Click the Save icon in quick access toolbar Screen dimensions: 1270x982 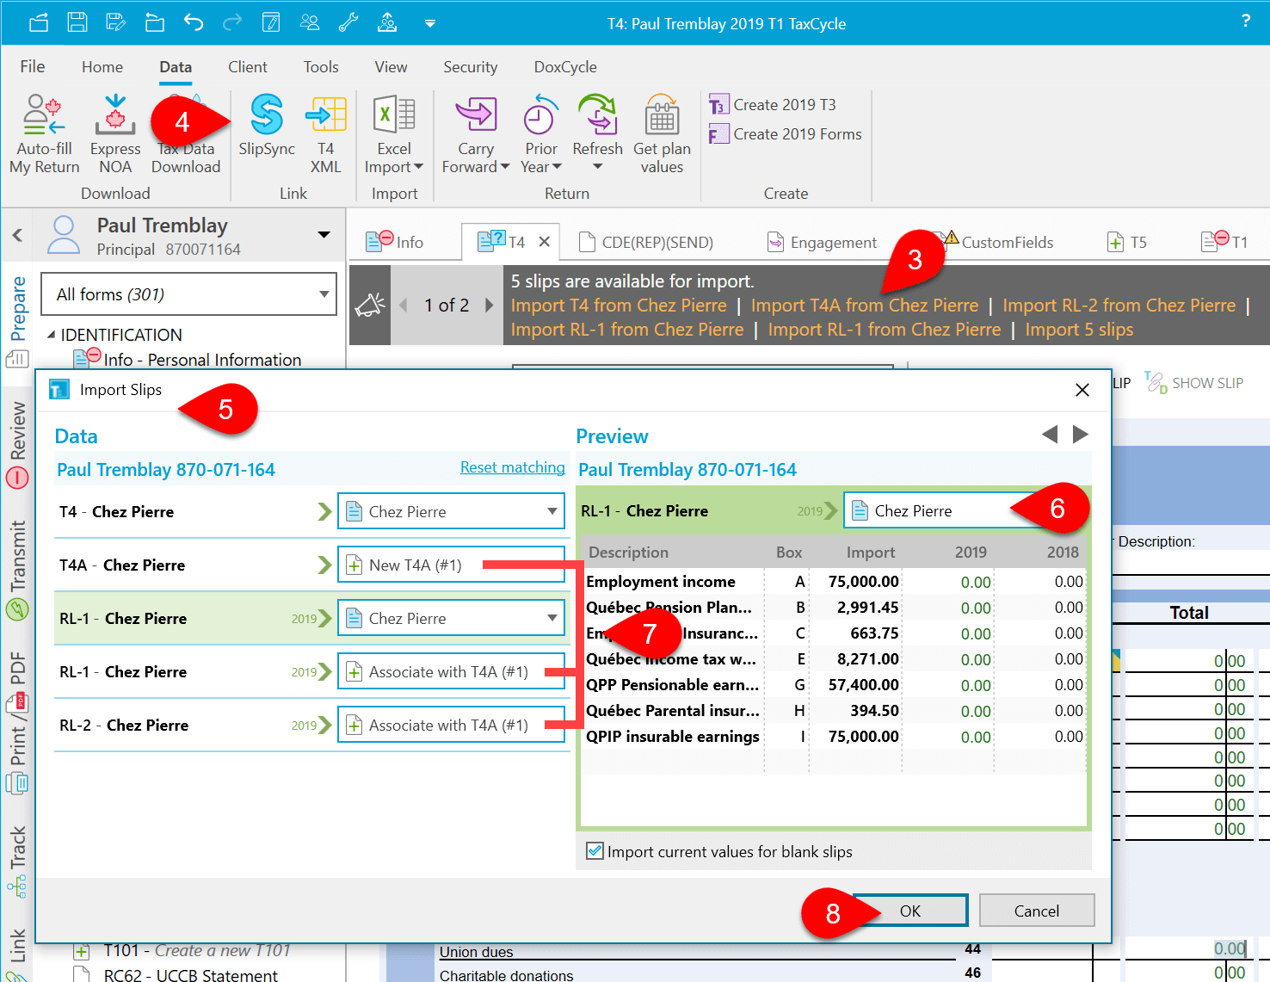tap(77, 23)
